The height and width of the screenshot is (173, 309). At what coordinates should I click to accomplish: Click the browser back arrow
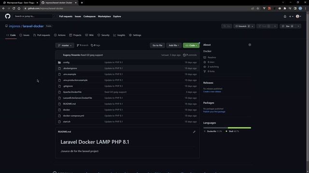pyautogui.click(x=3, y=9)
